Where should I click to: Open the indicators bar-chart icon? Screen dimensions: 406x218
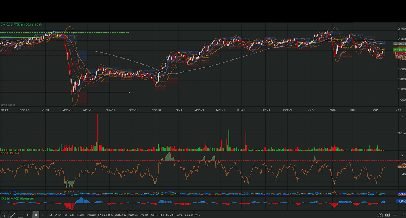pos(388,215)
